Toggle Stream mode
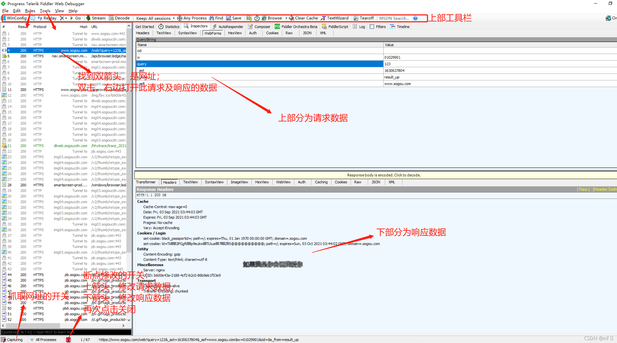The width and height of the screenshot is (617, 343). pos(96,18)
